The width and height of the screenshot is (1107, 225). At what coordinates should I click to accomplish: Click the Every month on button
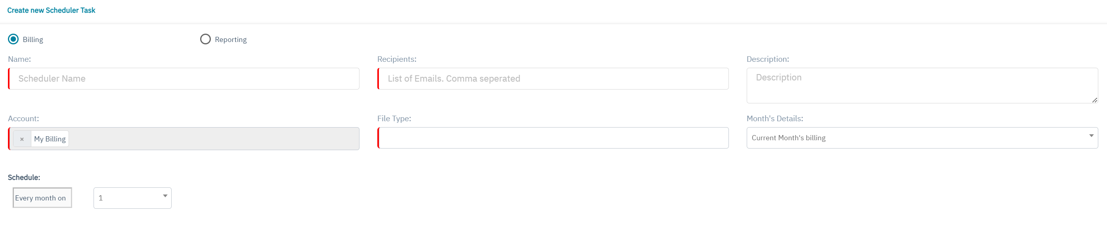point(42,198)
